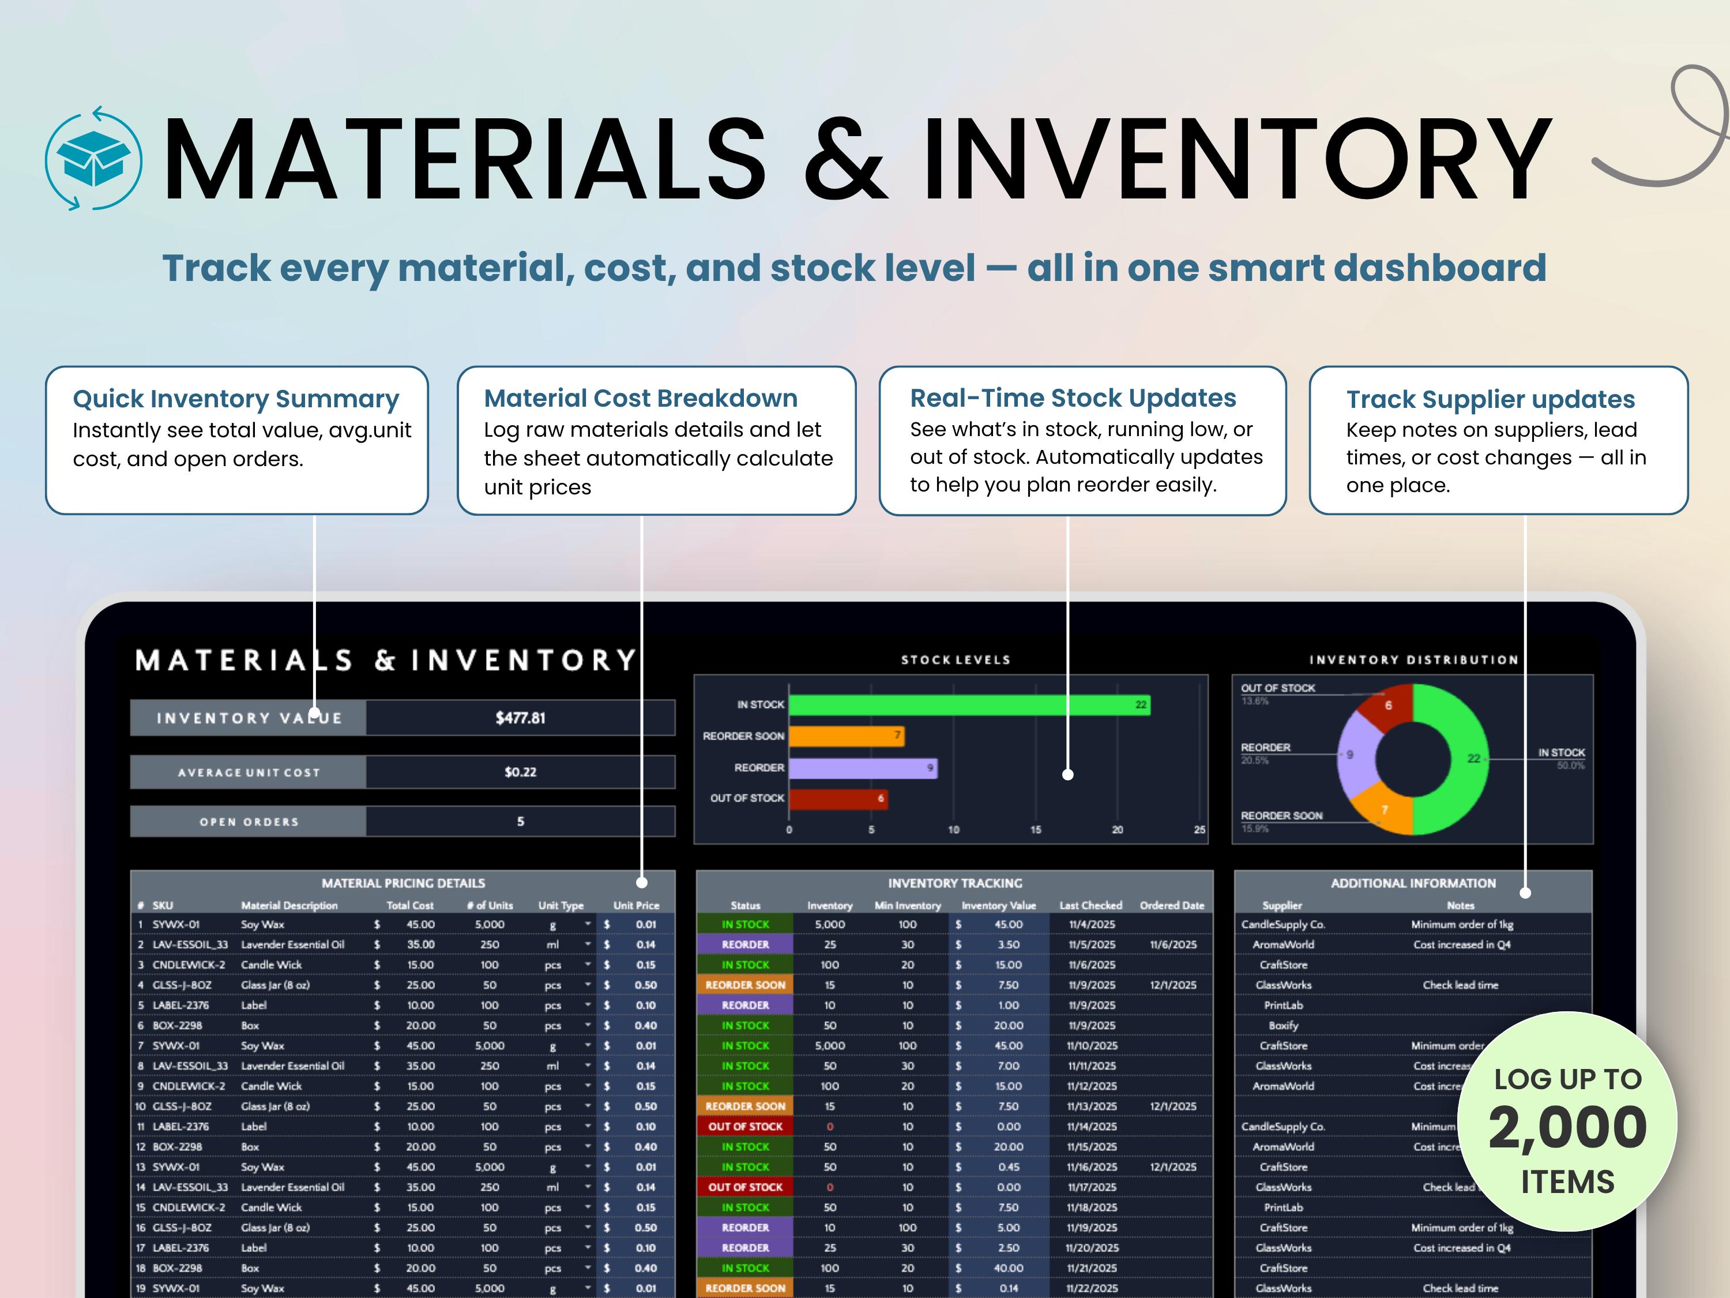This screenshot has width=1730, height=1298.
Task: Select the REORDER status in row 2
Action: coord(745,944)
